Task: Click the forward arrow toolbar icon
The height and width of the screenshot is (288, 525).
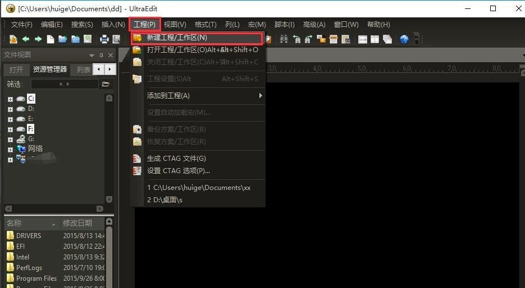Action: [x=38, y=39]
